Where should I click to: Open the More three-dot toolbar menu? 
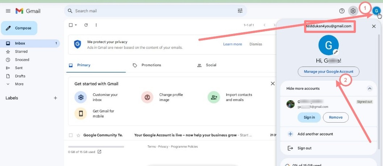[x=96, y=25]
